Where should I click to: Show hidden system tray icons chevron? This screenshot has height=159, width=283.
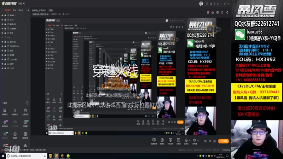[x=197, y=156]
